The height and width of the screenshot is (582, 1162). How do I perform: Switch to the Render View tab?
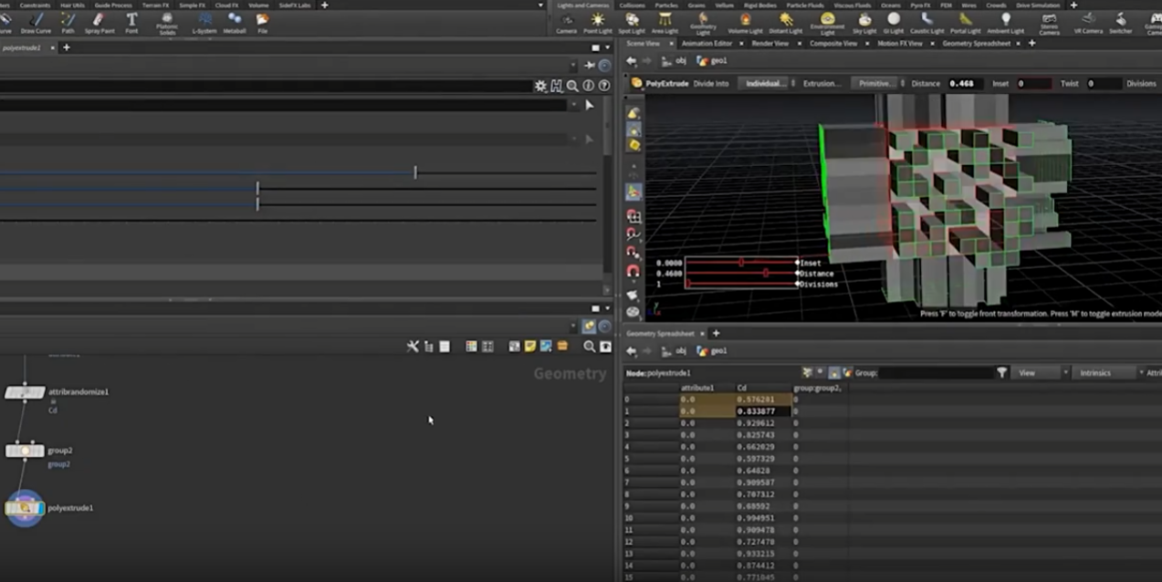click(769, 43)
